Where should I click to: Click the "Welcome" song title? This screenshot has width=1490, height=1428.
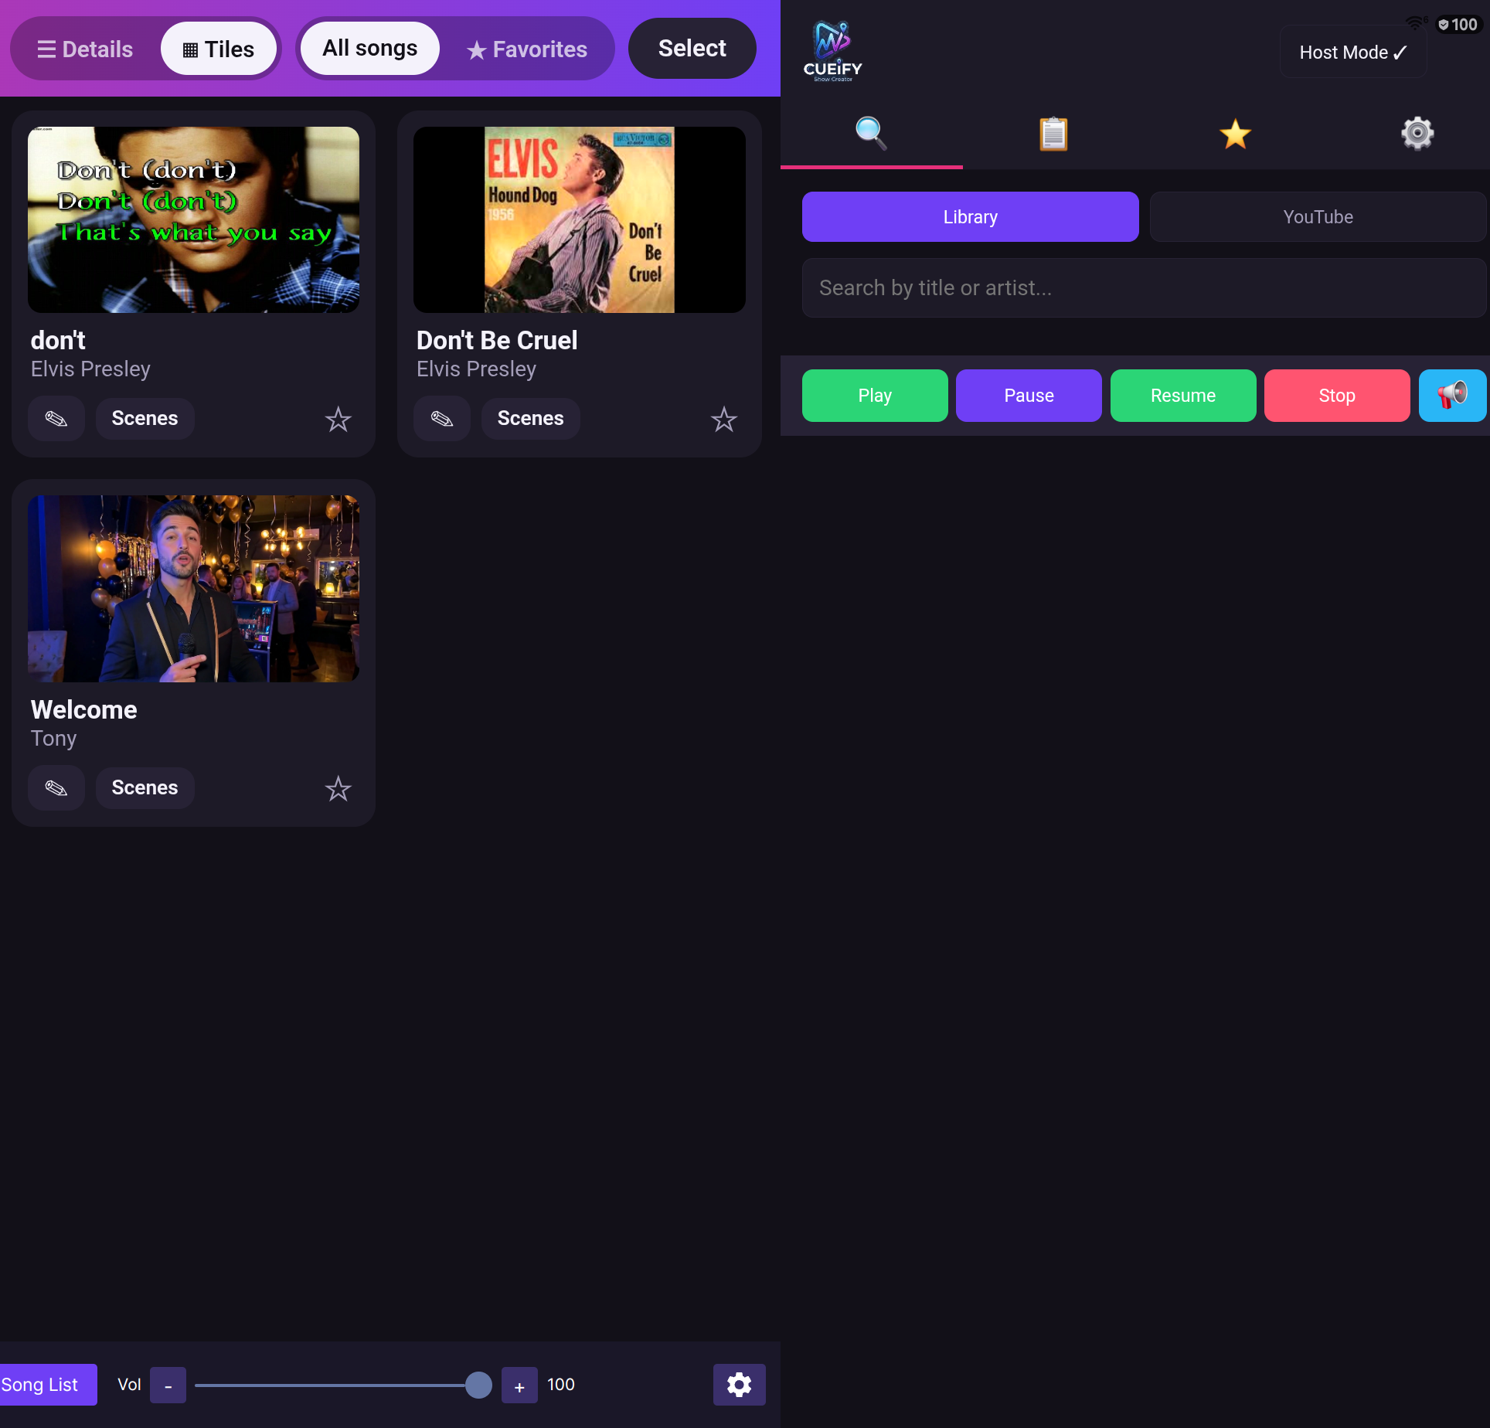coord(83,710)
